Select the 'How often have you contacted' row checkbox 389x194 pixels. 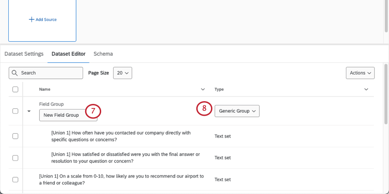pyautogui.click(x=15, y=136)
